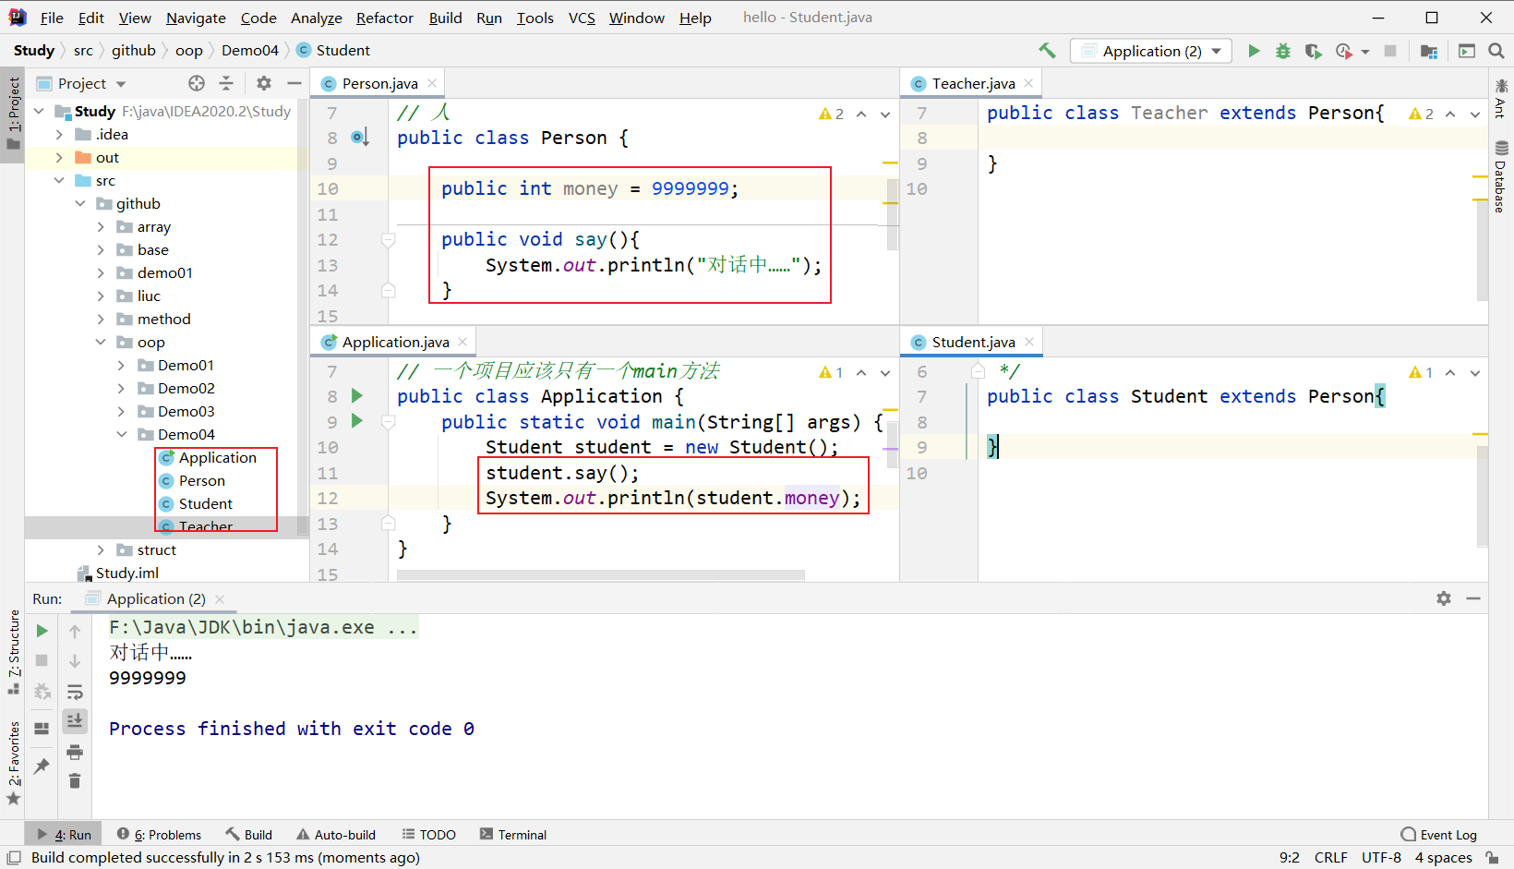
Task: Open the Application (2) run configuration dropdown
Action: point(1154,51)
